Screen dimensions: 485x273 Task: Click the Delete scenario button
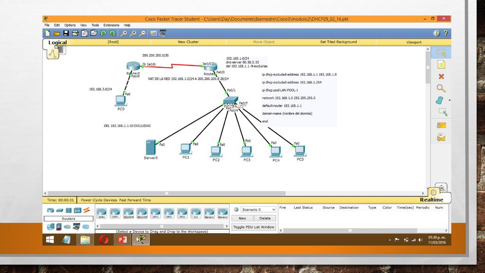[x=265, y=218]
